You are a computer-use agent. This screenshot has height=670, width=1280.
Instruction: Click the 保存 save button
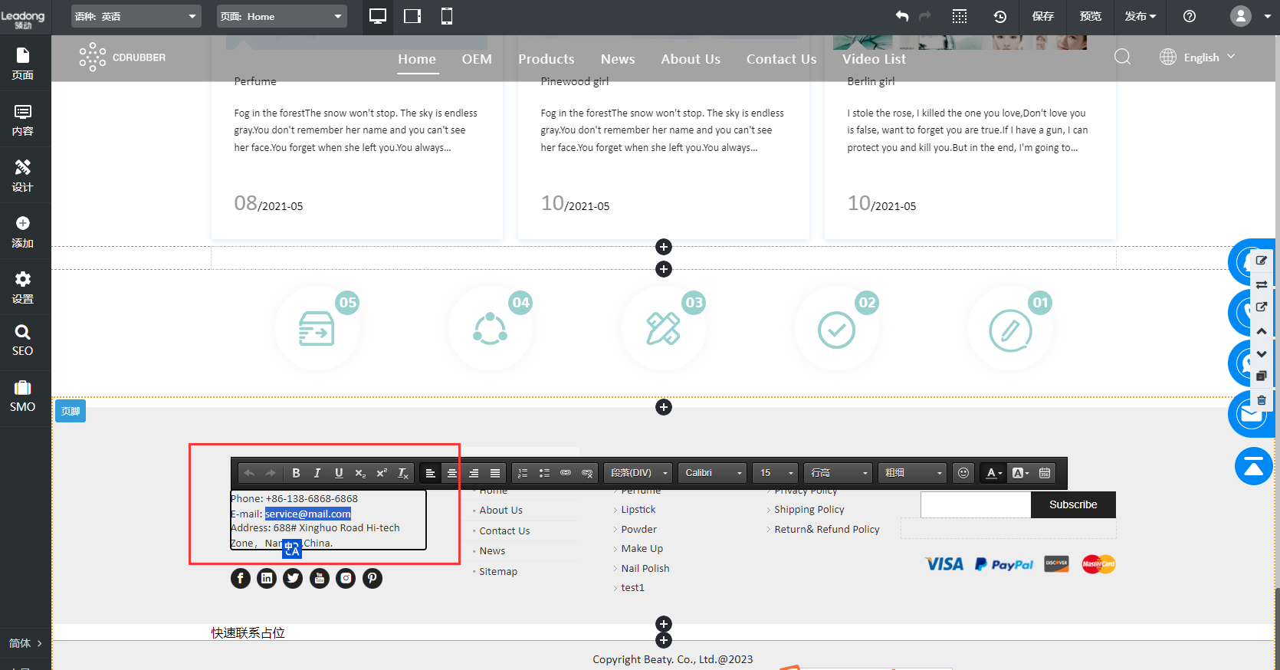click(x=1042, y=16)
